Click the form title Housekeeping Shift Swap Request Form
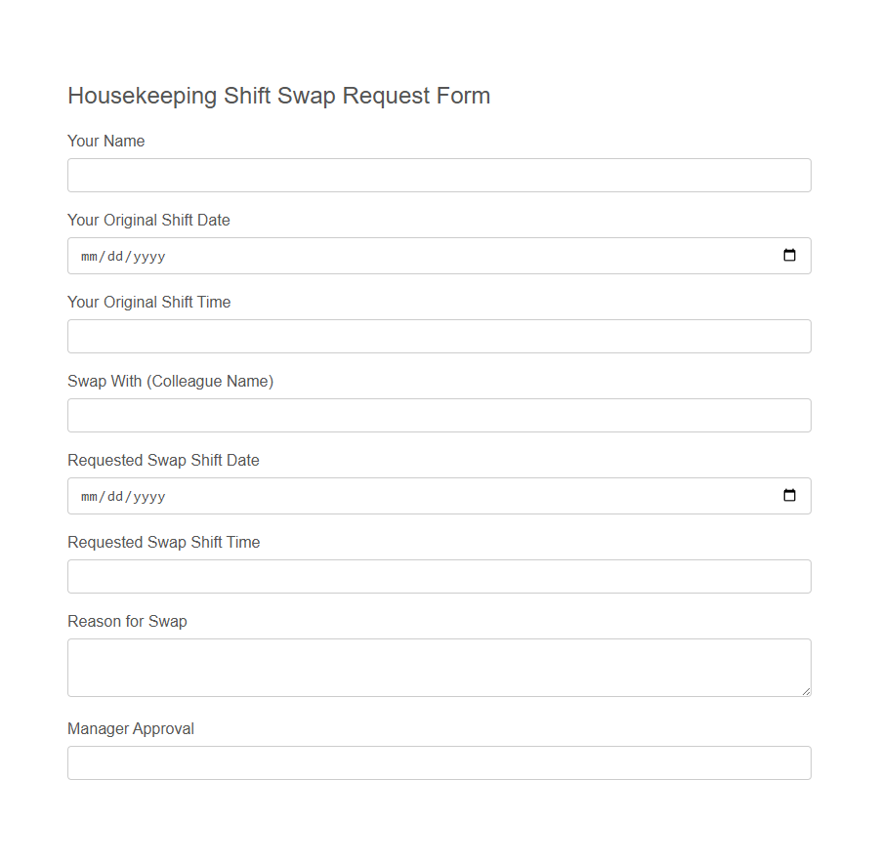The image size is (879, 862). 278,96
